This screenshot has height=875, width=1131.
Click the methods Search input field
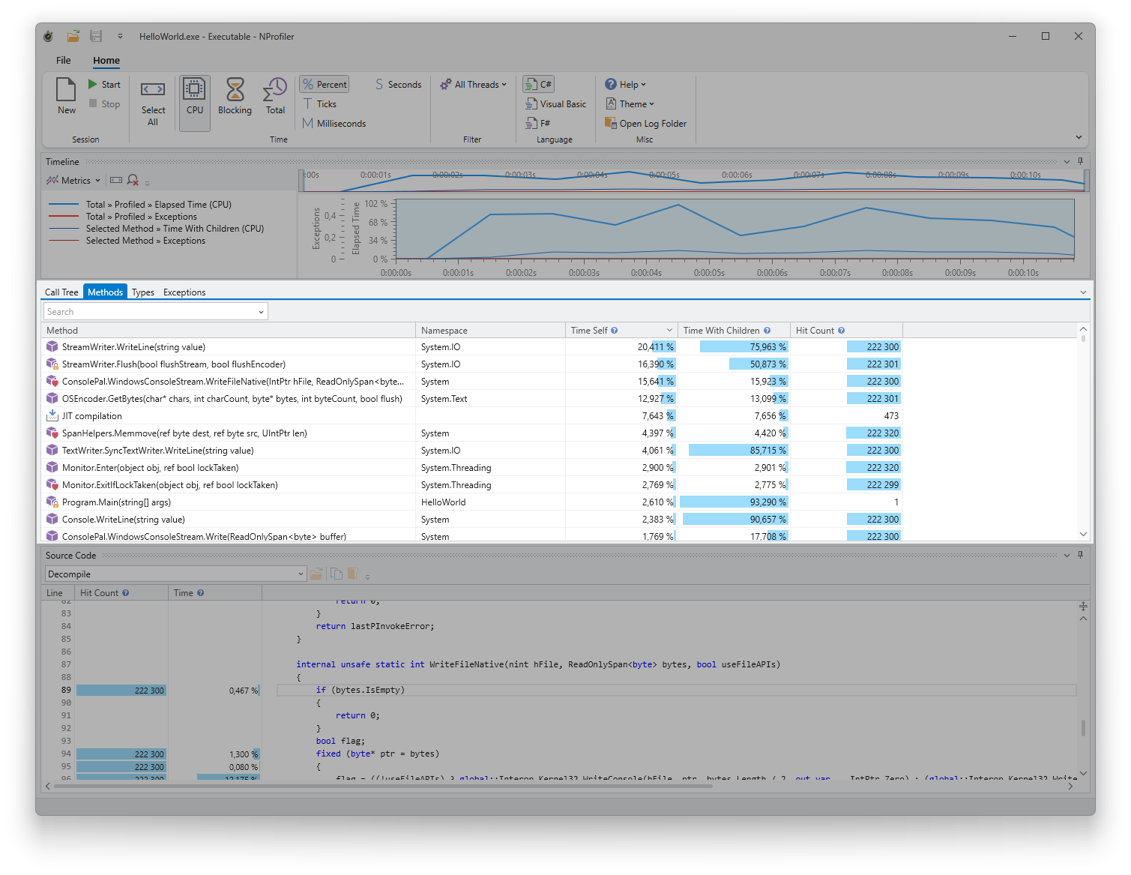[150, 312]
